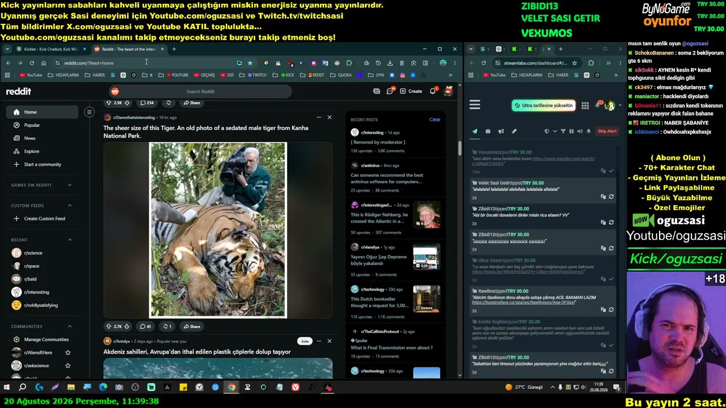This screenshot has height=408, width=726.
Task: Focus the Search Reddit field
Action: pyautogui.click(x=200, y=91)
